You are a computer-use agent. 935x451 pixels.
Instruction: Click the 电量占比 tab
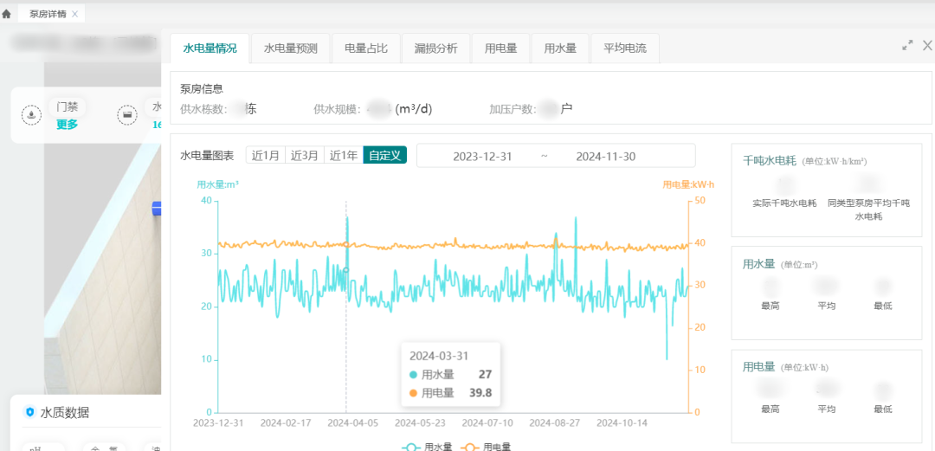tap(366, 48)
